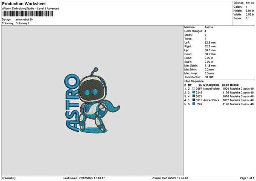256x181 pixels.
Task: Select the Up value '38.3 mm'
Action: coord(210,50)
